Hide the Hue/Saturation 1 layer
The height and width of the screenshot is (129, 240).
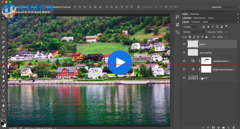(184, 61)
